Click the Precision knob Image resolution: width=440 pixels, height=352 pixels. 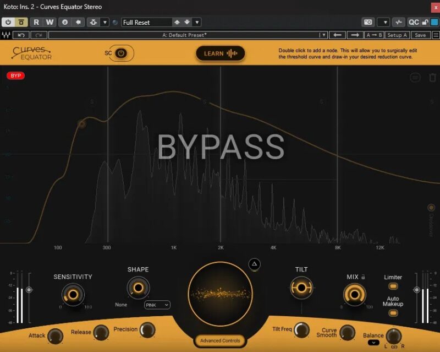[x=147, y=330]
